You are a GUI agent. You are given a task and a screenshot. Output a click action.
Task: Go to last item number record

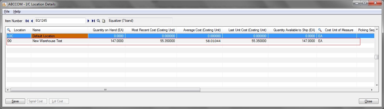coord(93,21)
